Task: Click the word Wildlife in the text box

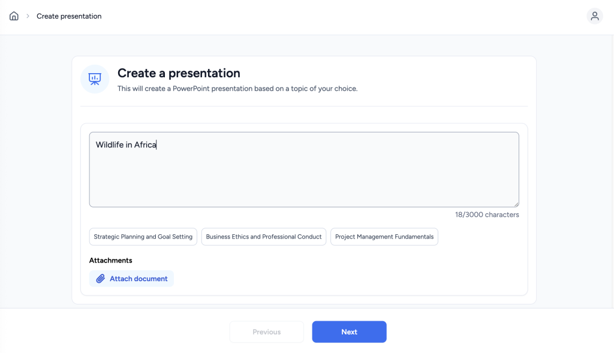Action: [x=110, y=145]
